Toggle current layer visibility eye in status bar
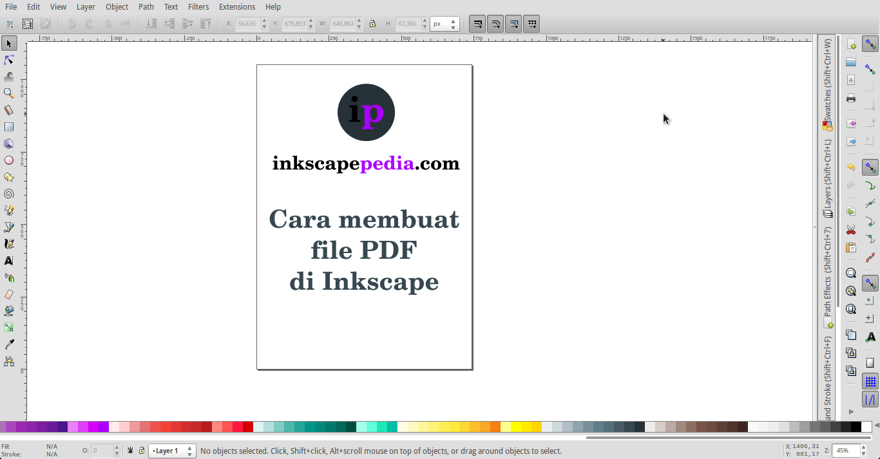Image resolution: width=880 pixels, height=459 pixels. click(130, 451)
